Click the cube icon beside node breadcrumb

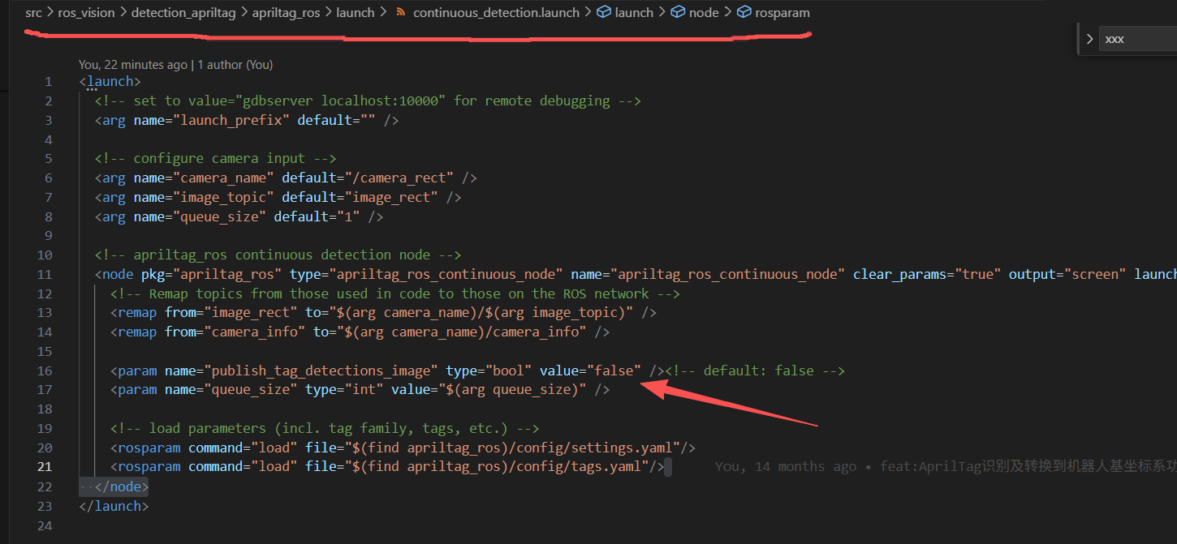(x=678, y=13)
